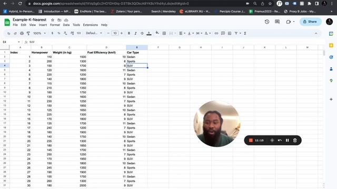Open the Format menu
The height and width of the screenshot is (189, 337).
tap(55, 25)
